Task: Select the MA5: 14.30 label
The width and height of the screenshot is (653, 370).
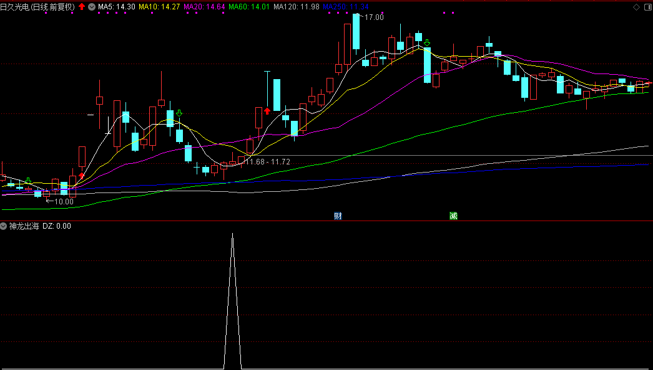Action: pos(117,7)
